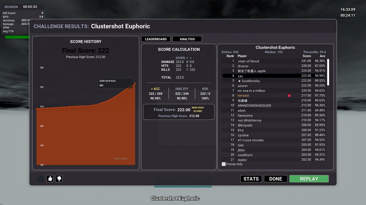The image size is (366, 205).
Task: Select leaderboard row for azure+
Action: [274, 86]
